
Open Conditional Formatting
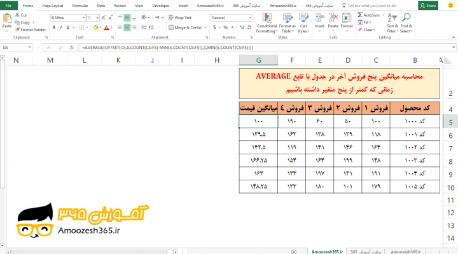267,23
